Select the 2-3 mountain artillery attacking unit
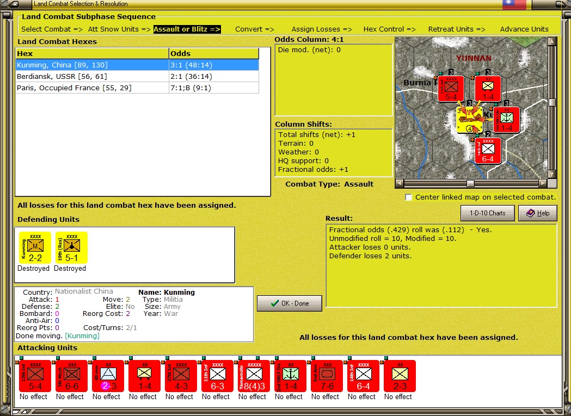 (x=108, y=376)
